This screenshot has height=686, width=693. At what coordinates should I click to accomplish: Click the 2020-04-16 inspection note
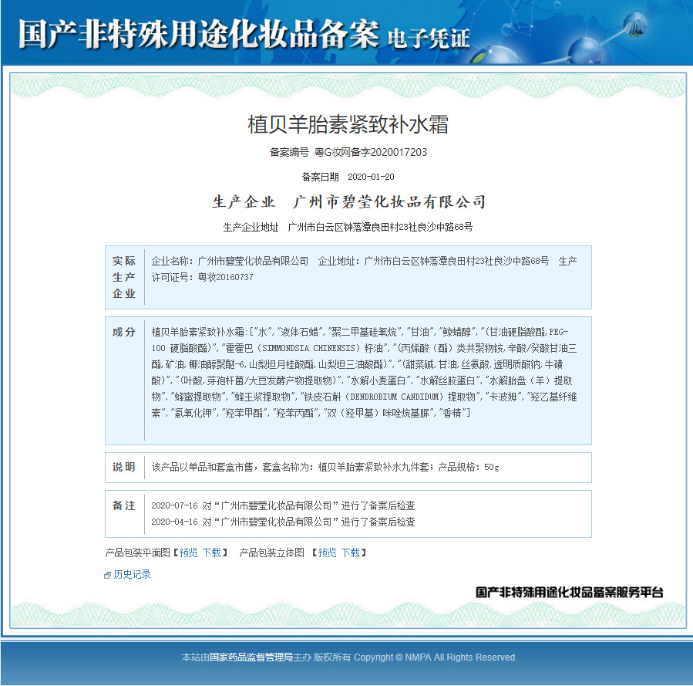(x=284, y=522)
